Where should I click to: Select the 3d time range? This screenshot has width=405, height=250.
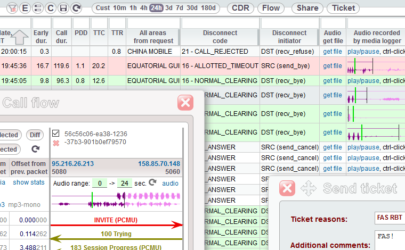tap(169, 8)
